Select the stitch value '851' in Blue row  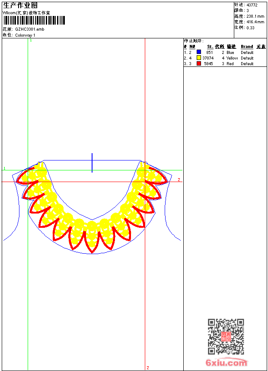209,53
